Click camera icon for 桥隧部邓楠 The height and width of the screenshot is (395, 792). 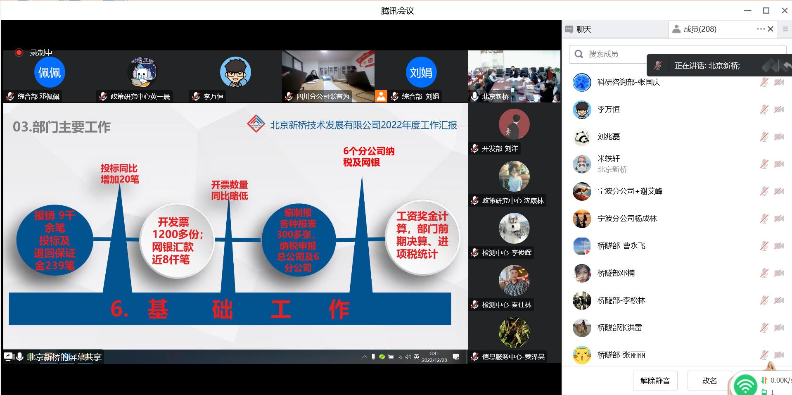click(x=779, y=273)
